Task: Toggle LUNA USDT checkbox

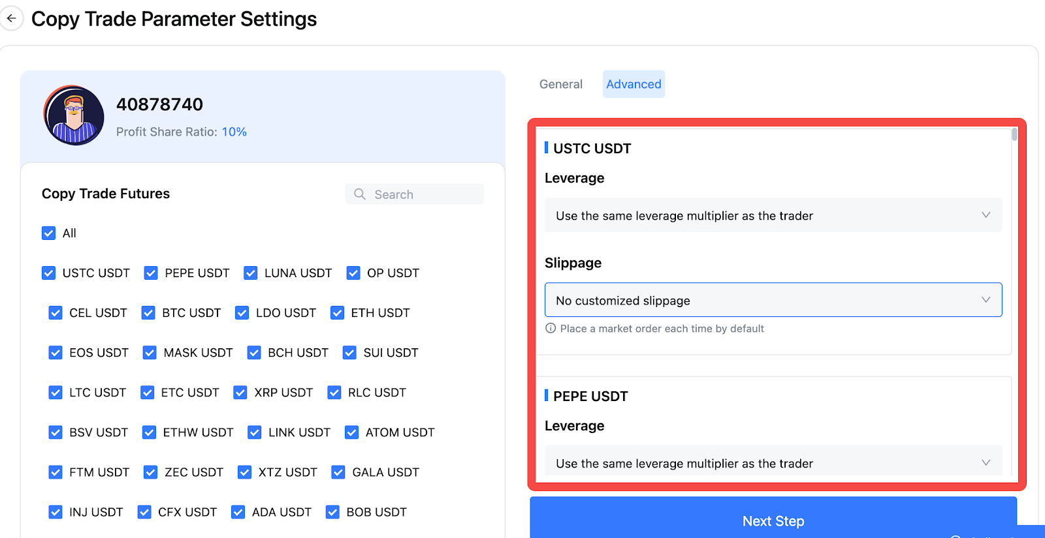Action: coord(250,273)
